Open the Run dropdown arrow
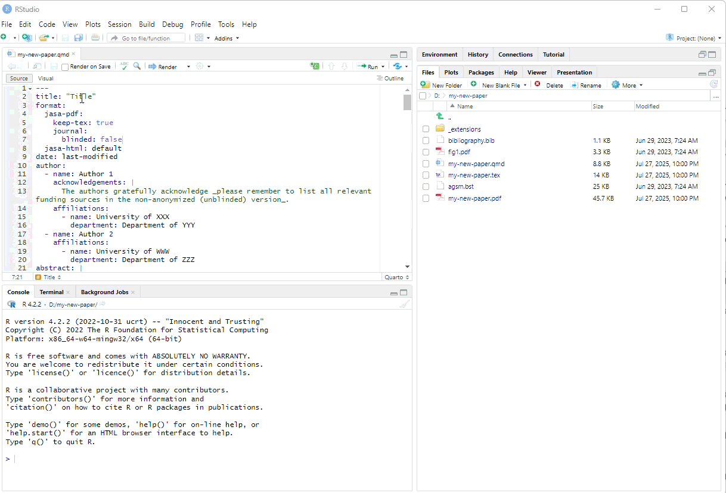This screenshot has width=726, height=493. tap(383, 67)
